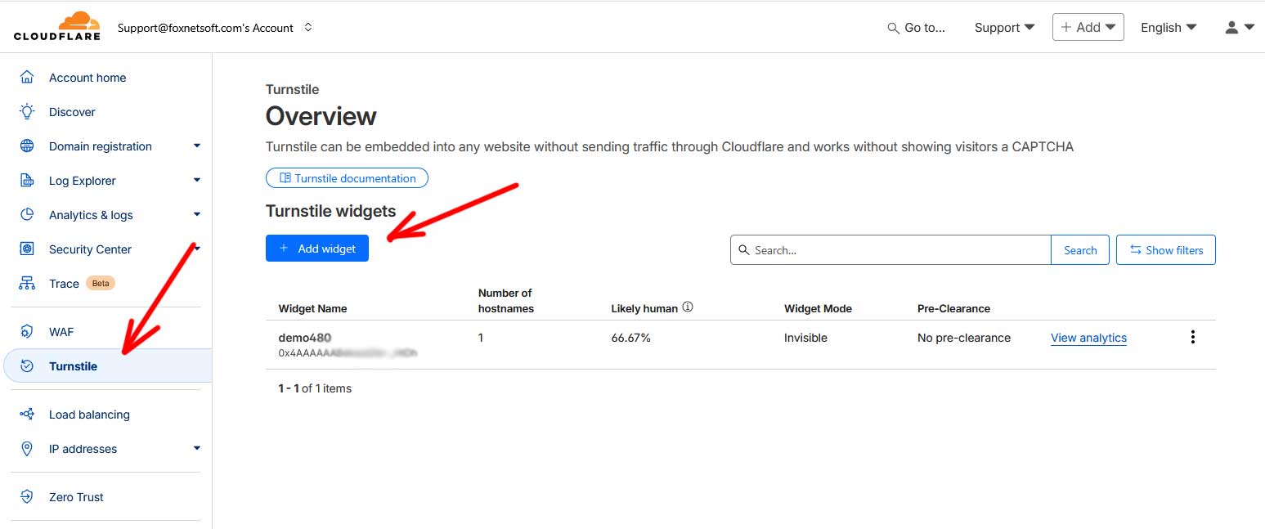Click the Cloudflare logo
Screen dimensions: 1265x529
pyautogui.click(x=56, y=26)
